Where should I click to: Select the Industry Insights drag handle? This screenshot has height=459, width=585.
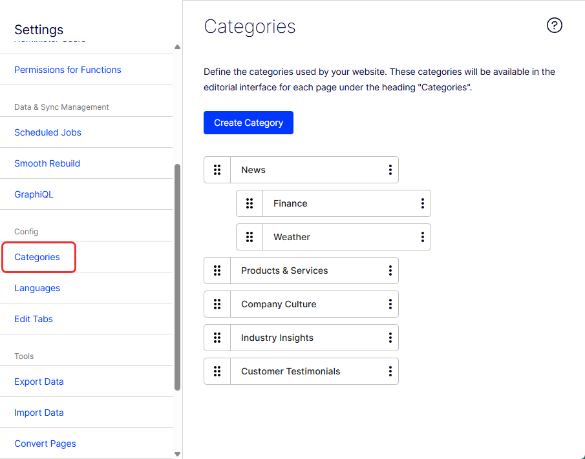point(217,338)
